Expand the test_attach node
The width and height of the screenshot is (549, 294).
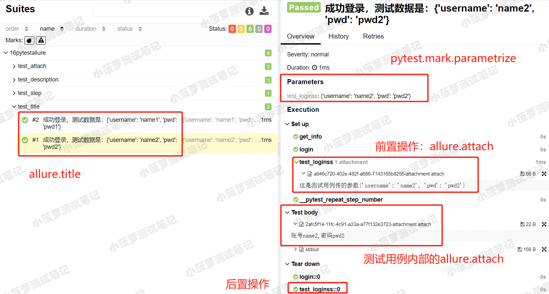click(x=14, y=66)
